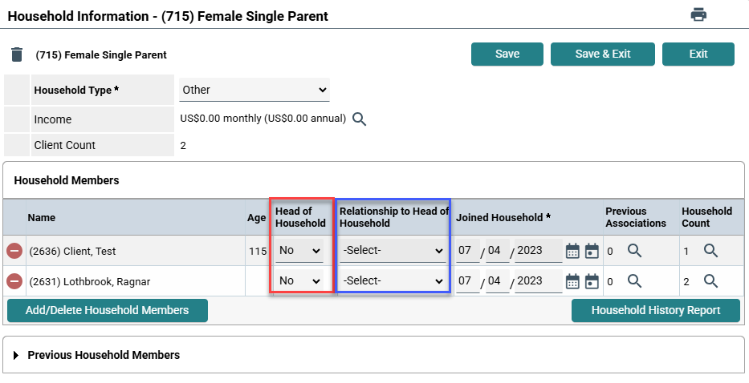Click the Exit button
The image size is (749, 383).
698,54
